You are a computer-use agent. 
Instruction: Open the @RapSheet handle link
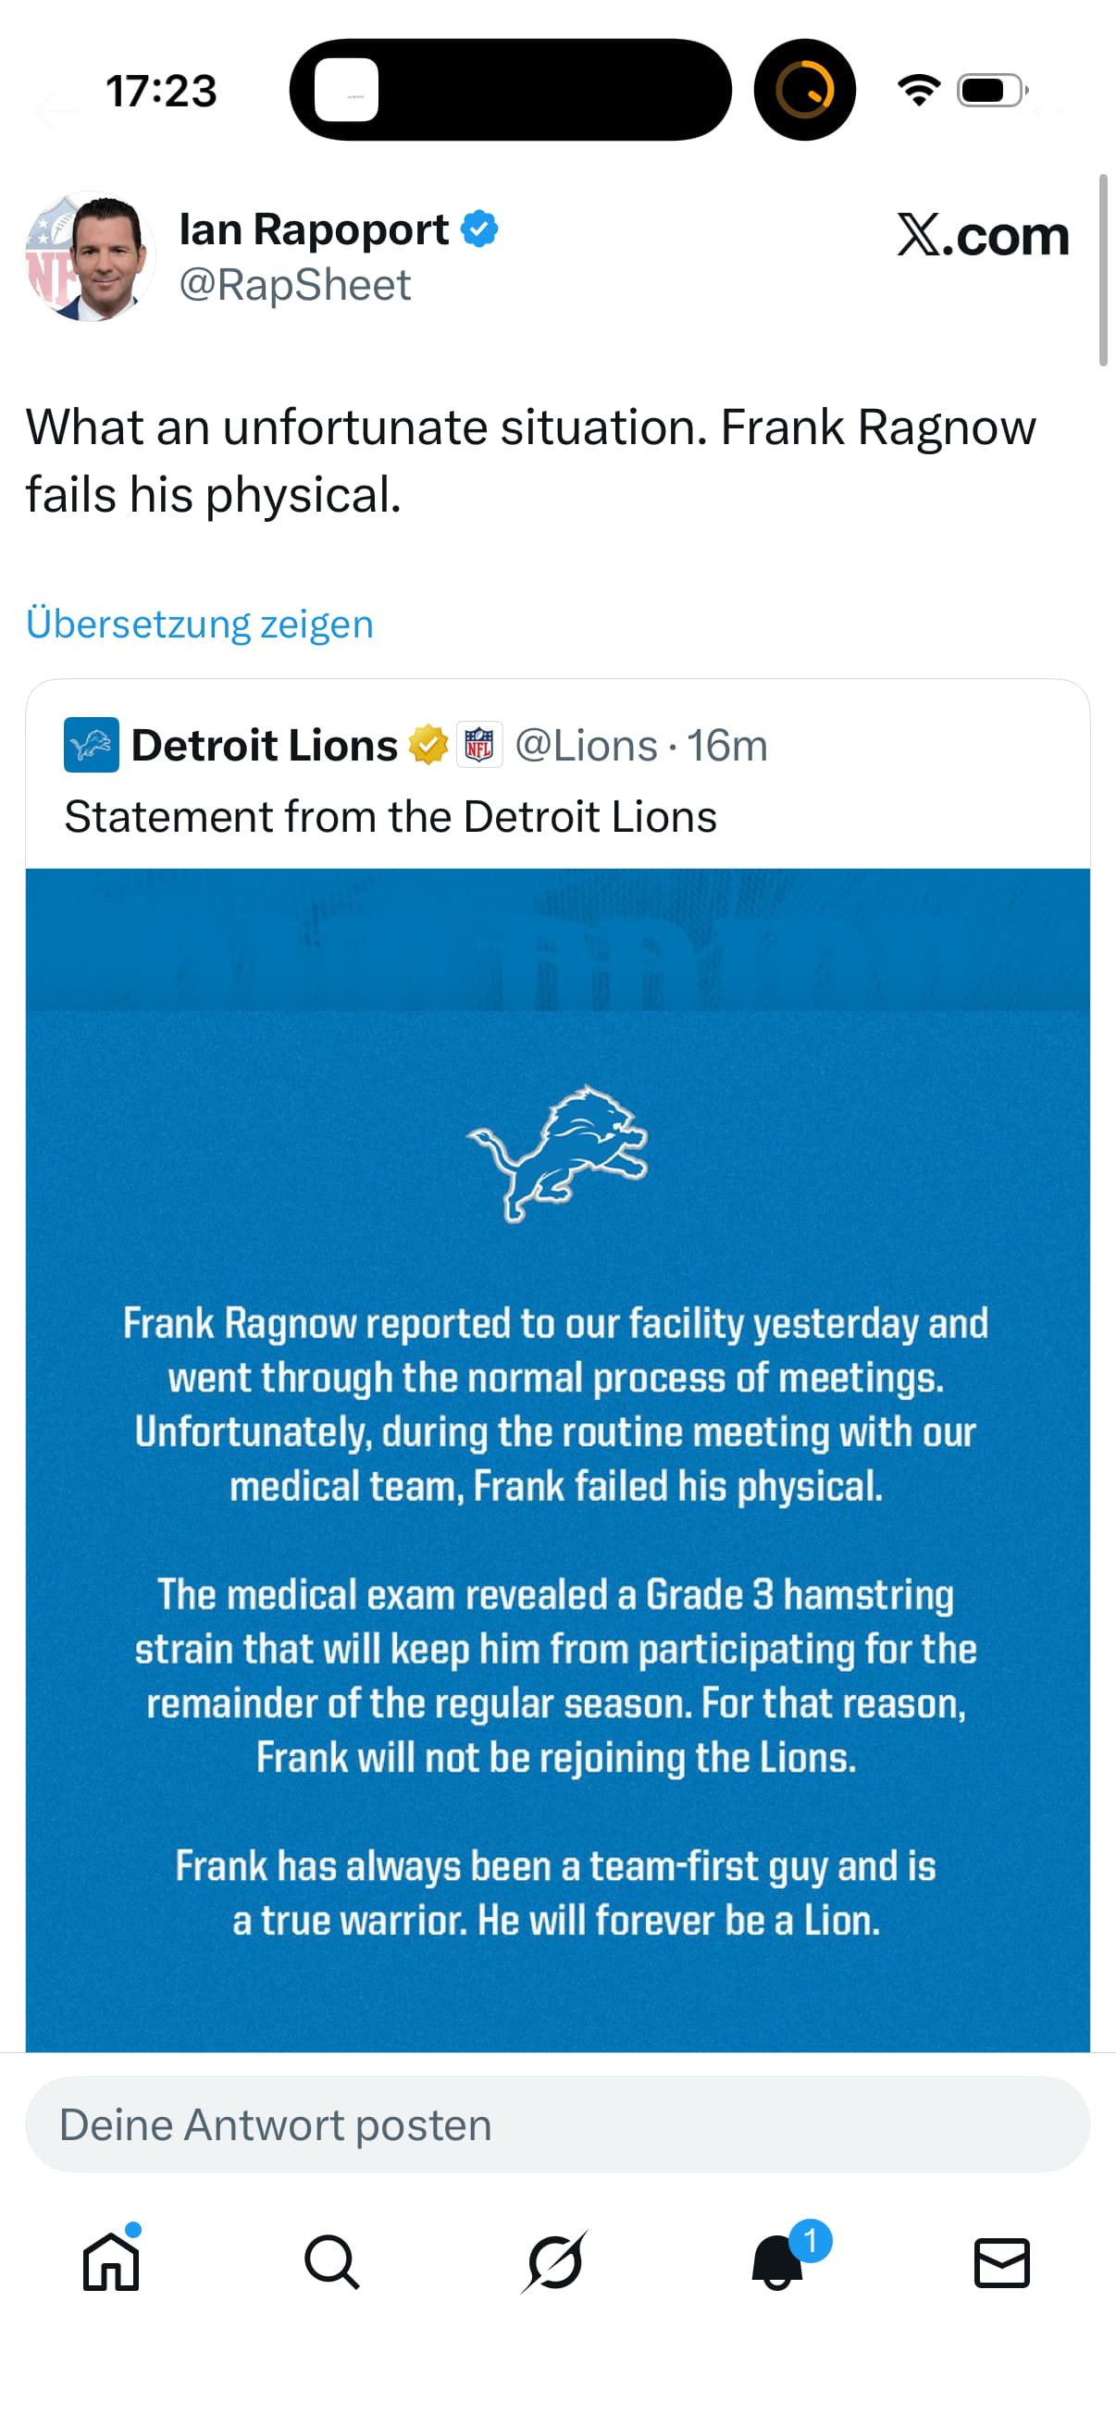pos(295,284)
